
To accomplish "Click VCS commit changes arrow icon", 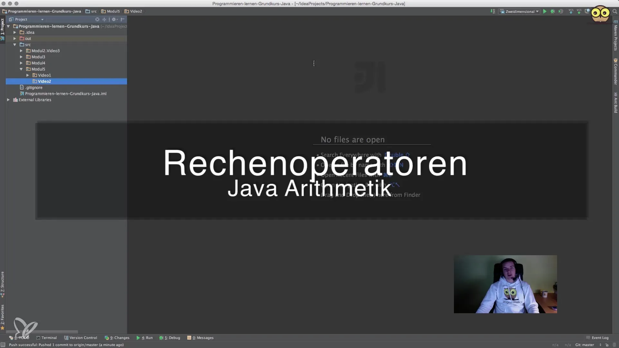I will point(579,11).
